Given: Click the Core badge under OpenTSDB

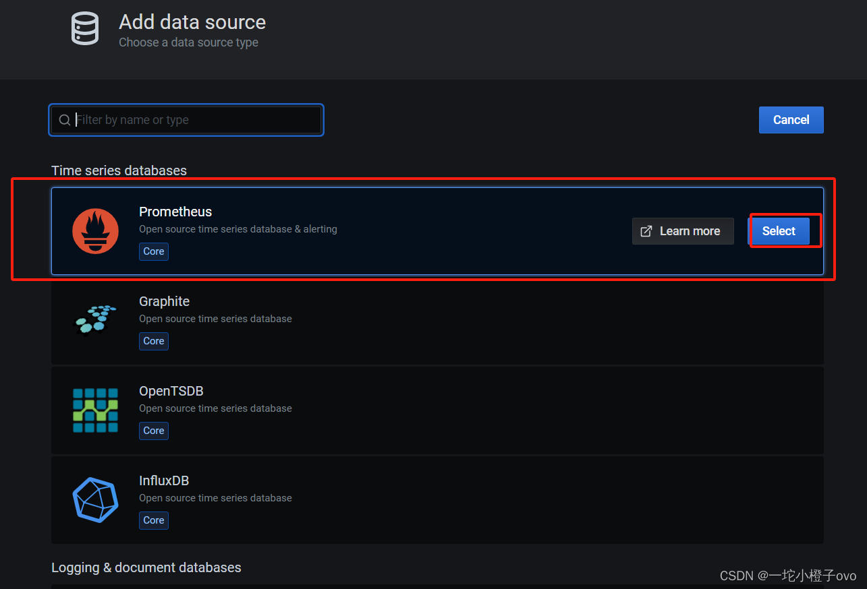Looking at the screenshot, I should coord(154,431).
